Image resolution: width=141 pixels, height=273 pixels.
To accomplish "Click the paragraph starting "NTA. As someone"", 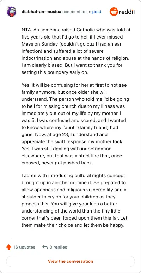I will pyautogui.click(x=76, y=51).
